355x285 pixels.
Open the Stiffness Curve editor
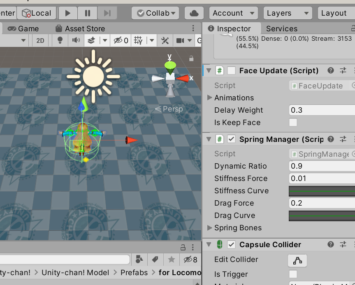pos(322,191)
